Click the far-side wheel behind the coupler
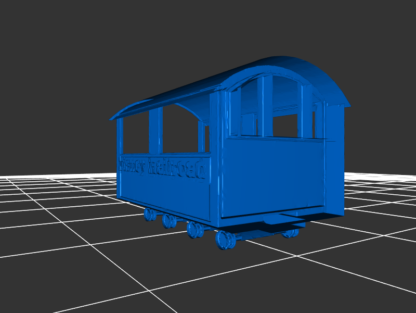 [x=289, y=233]
